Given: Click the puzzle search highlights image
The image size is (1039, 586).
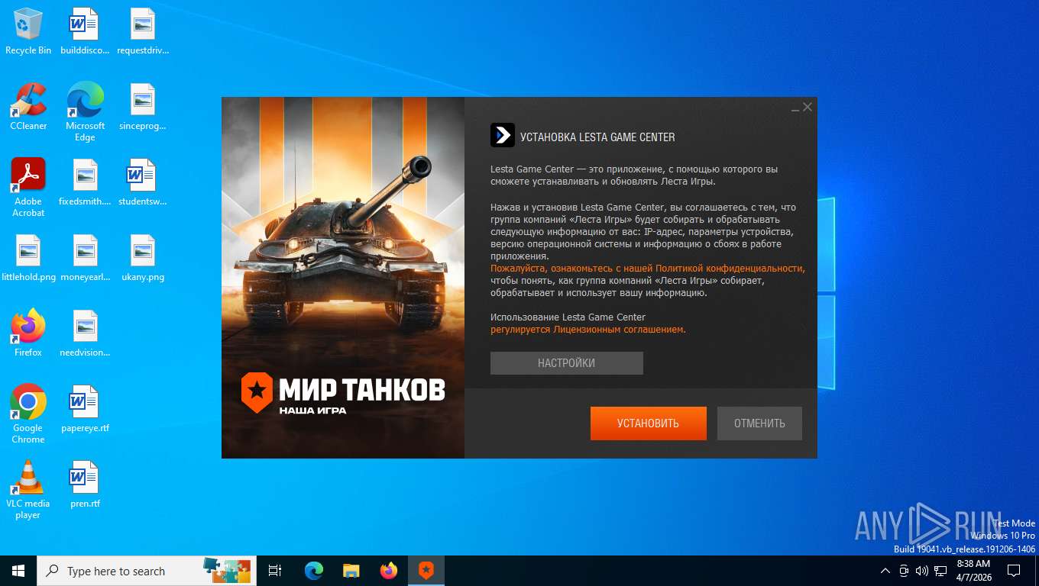Looking at the screenshot, I should (x=227, y=571).
